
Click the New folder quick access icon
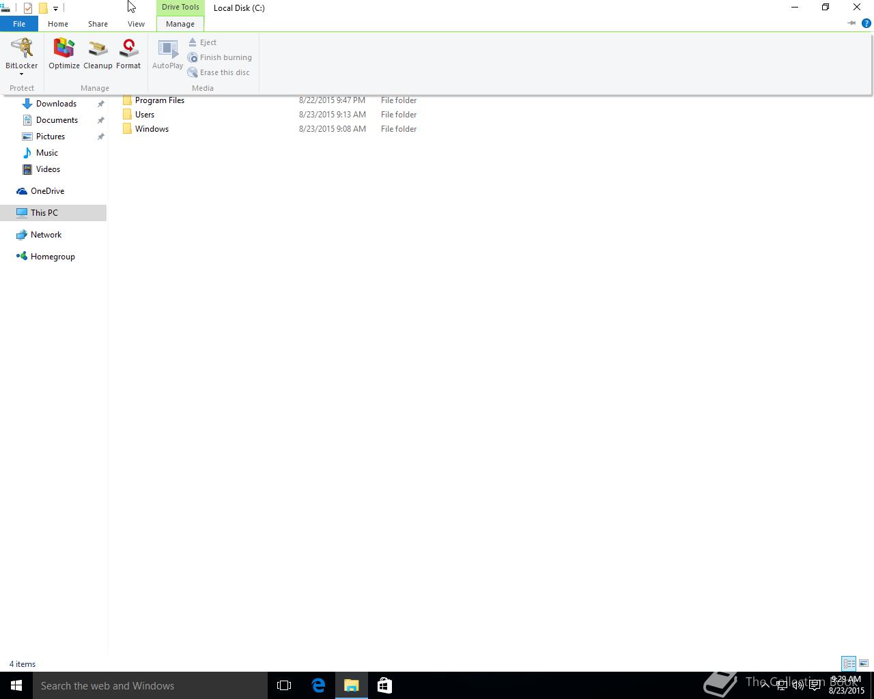(x=42, y=8)
